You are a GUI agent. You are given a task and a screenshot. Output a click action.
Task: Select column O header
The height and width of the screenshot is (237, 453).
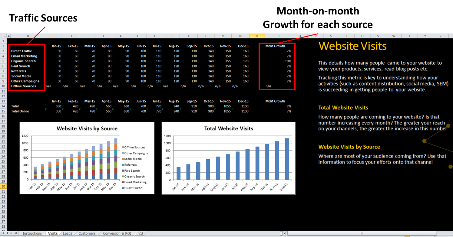(x=257, y=36)
